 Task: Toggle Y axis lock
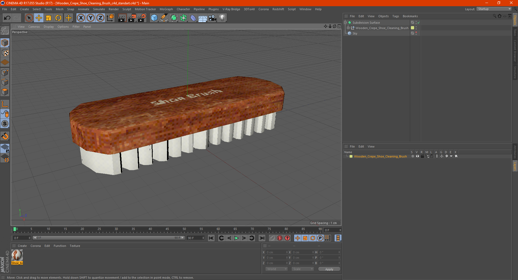point(91,18)
